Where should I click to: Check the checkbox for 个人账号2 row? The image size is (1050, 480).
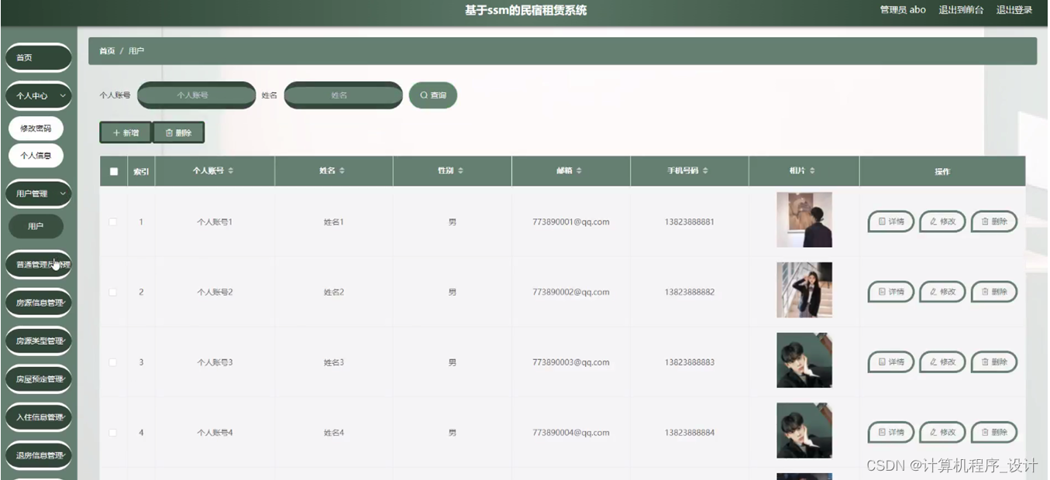113,292
